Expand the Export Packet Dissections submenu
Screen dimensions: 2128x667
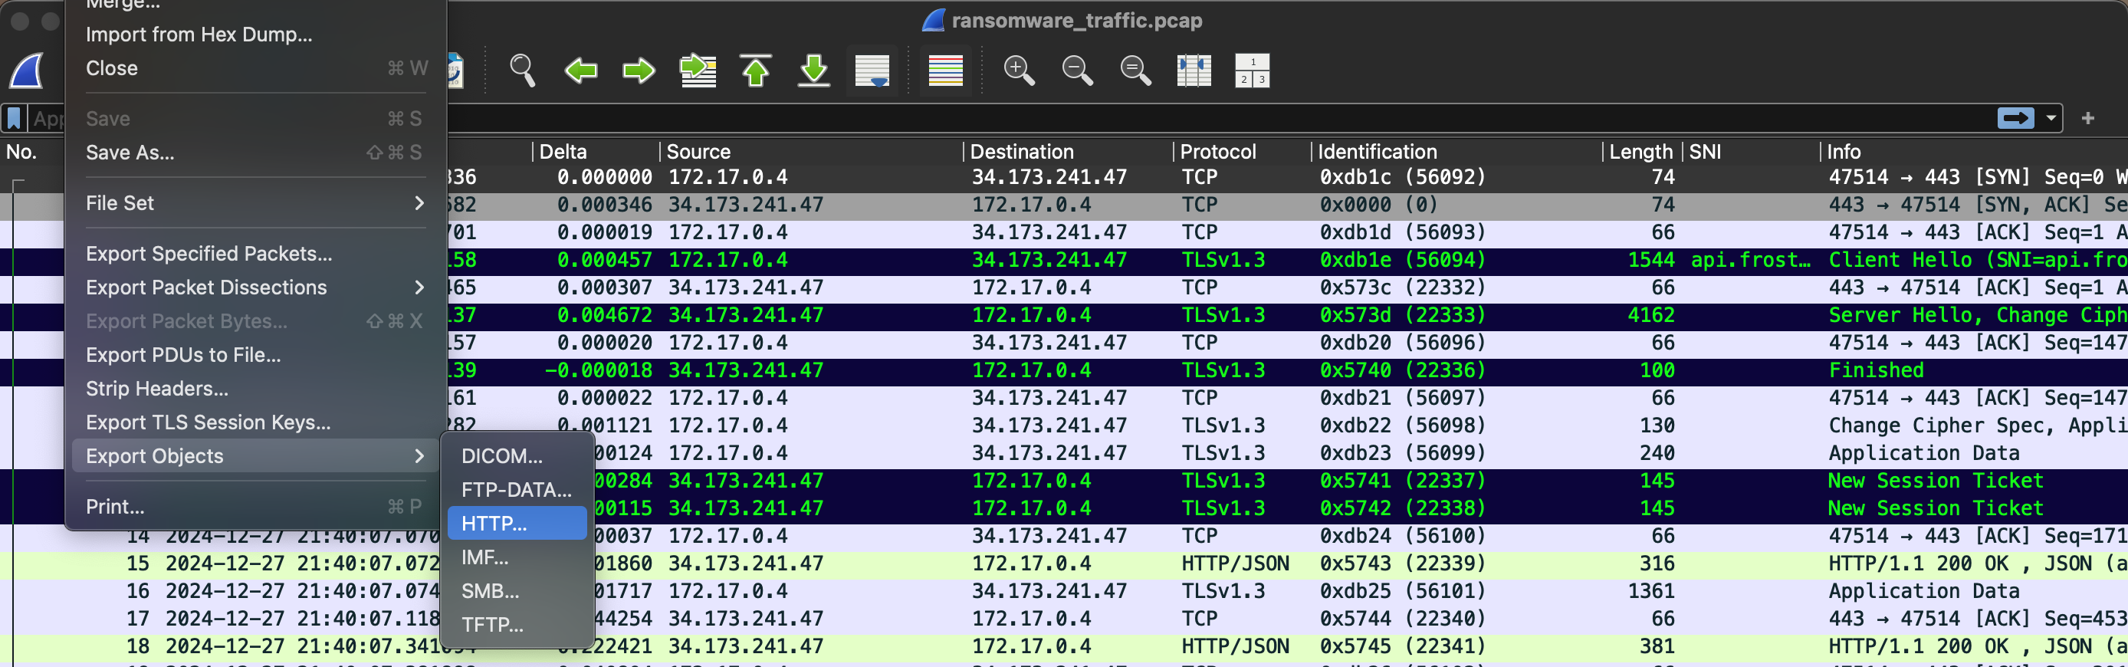255,287
